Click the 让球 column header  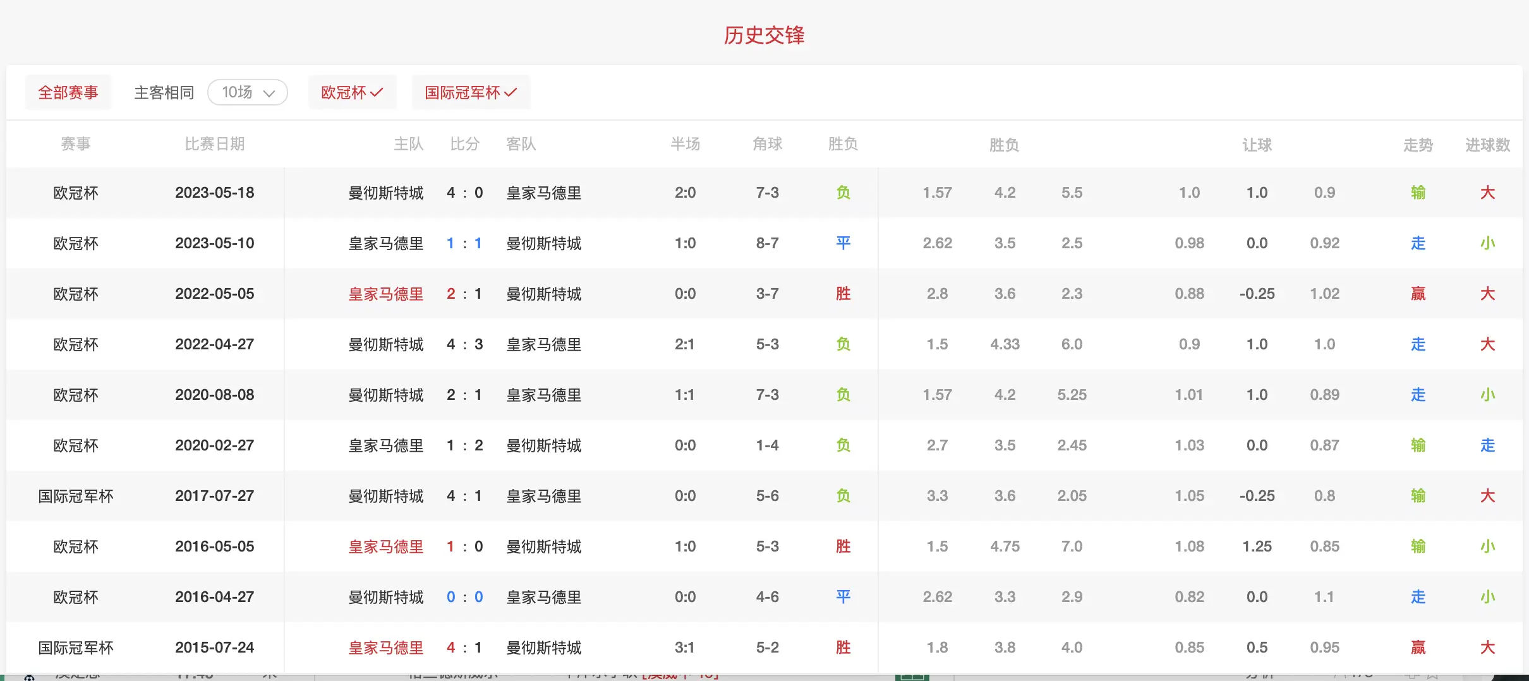pyautogui.click(x=1257, y=145)
